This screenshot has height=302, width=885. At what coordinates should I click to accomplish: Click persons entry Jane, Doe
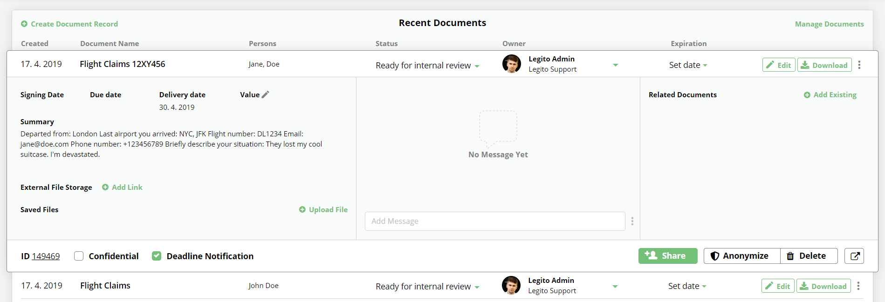point(264,64)
